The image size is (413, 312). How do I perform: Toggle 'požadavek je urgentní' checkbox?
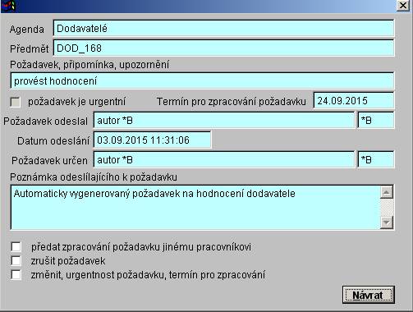(15, 102)
